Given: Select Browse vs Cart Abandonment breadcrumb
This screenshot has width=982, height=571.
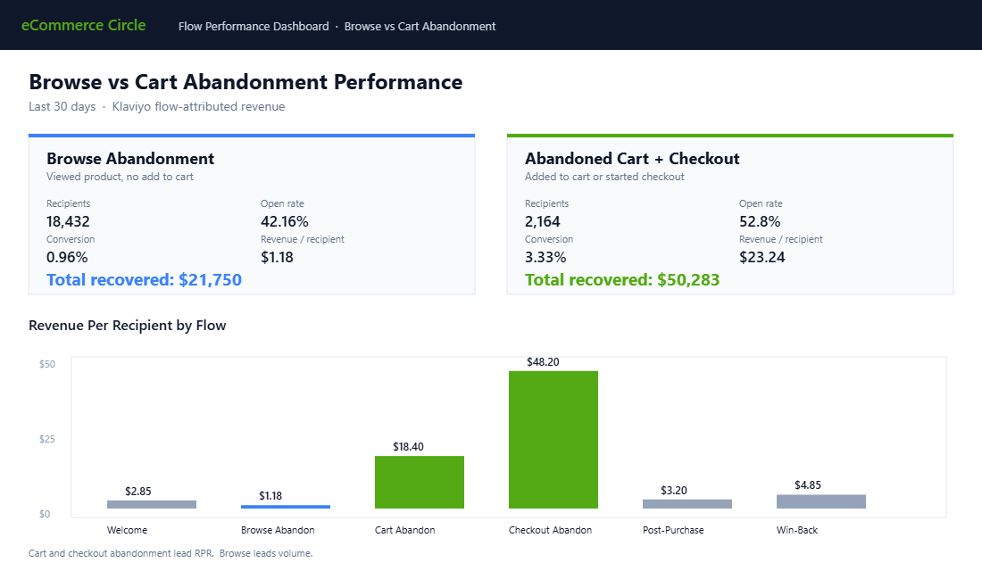Looking at the screenshot, I should (x=420, y=26).
